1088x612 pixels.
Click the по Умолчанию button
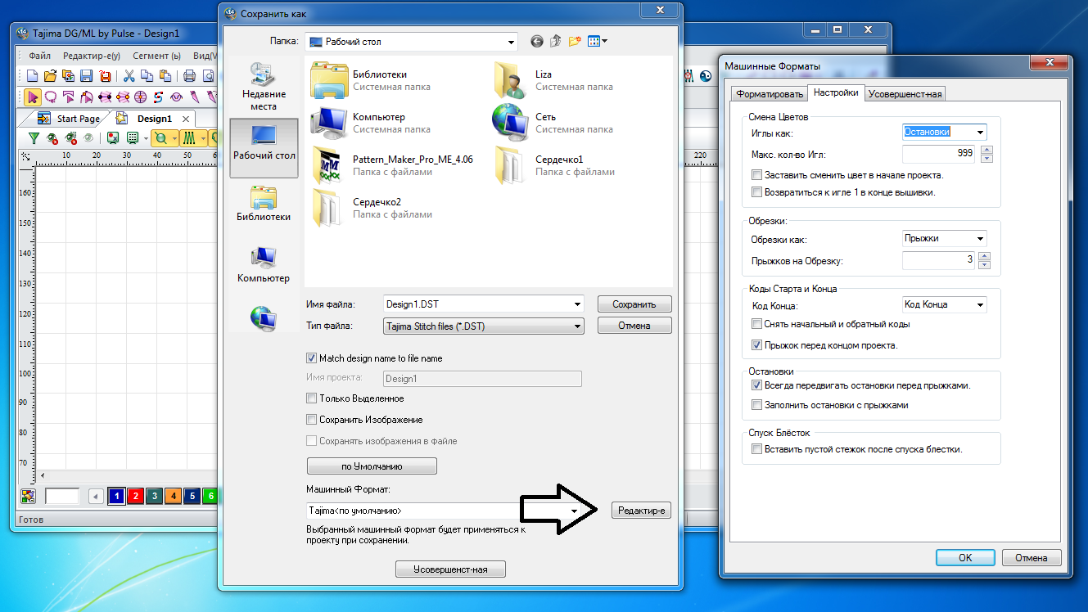pyautogui.click(x=372, y=466)
